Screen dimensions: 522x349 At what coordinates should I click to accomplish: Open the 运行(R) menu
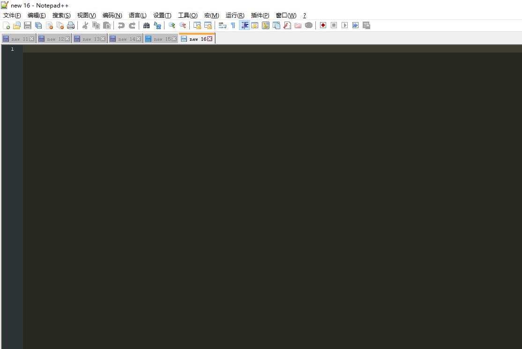tap(235, 15)
